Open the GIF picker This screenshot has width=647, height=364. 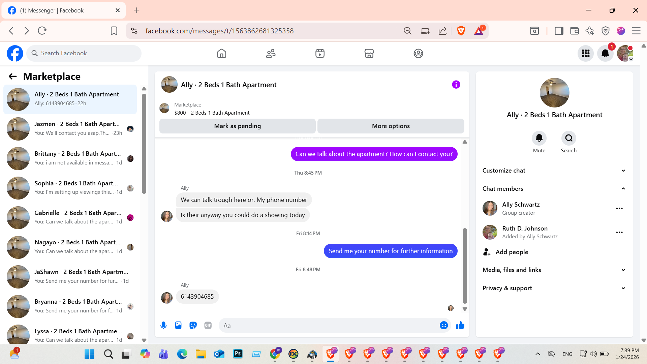point(208,325)
